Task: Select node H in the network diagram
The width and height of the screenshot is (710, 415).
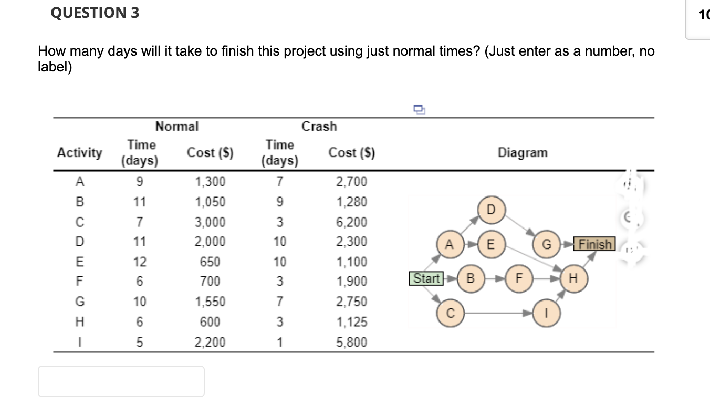Action: coord(573,278)
